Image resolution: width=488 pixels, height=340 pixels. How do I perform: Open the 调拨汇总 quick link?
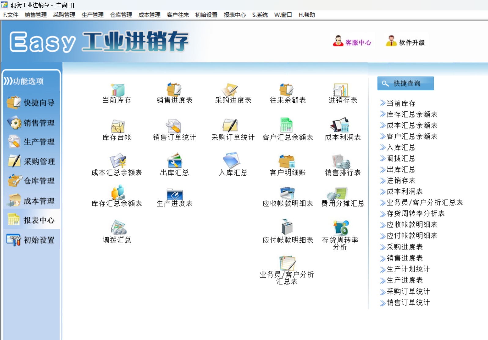tap(398, 158)
